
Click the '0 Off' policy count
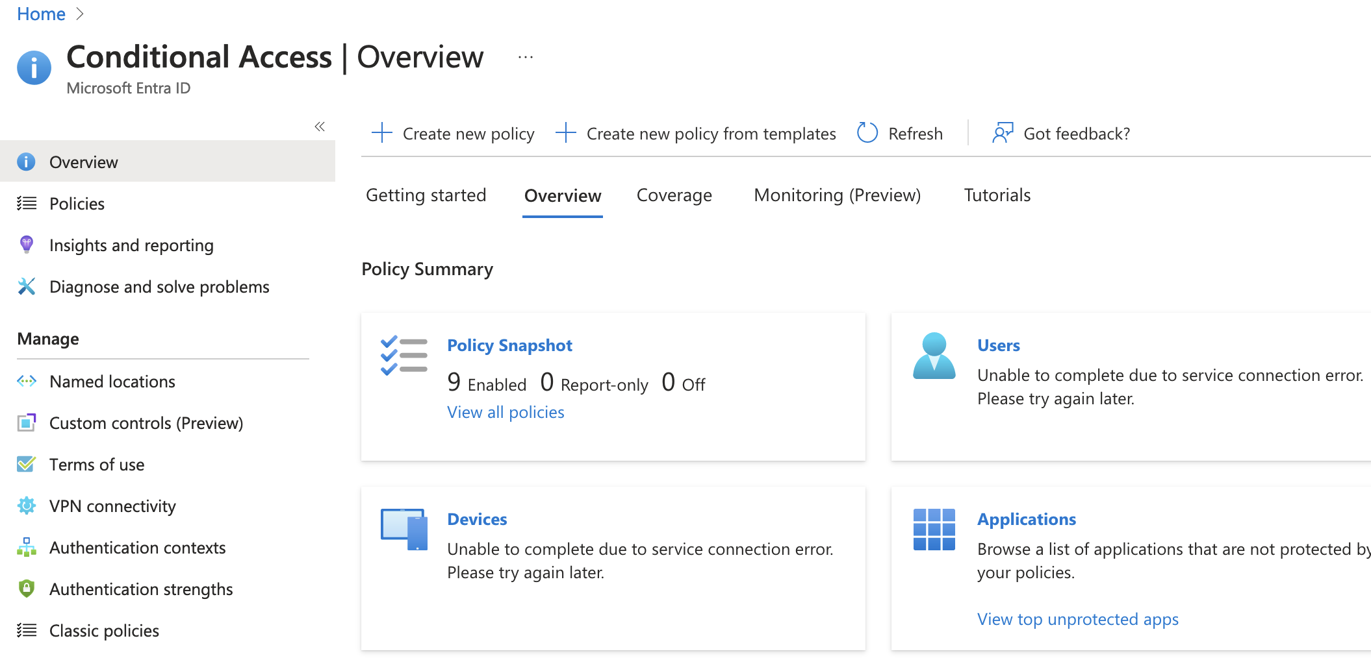click(x=683, y=383)
